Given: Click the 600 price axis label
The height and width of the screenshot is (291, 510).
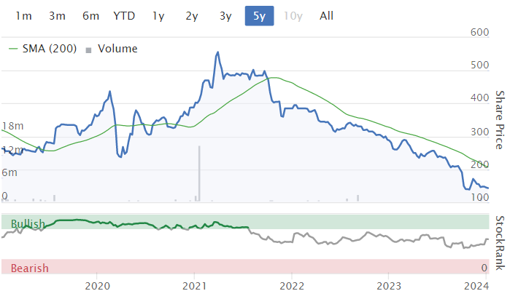Looking at the screenshot, I should tap(480, 32).
